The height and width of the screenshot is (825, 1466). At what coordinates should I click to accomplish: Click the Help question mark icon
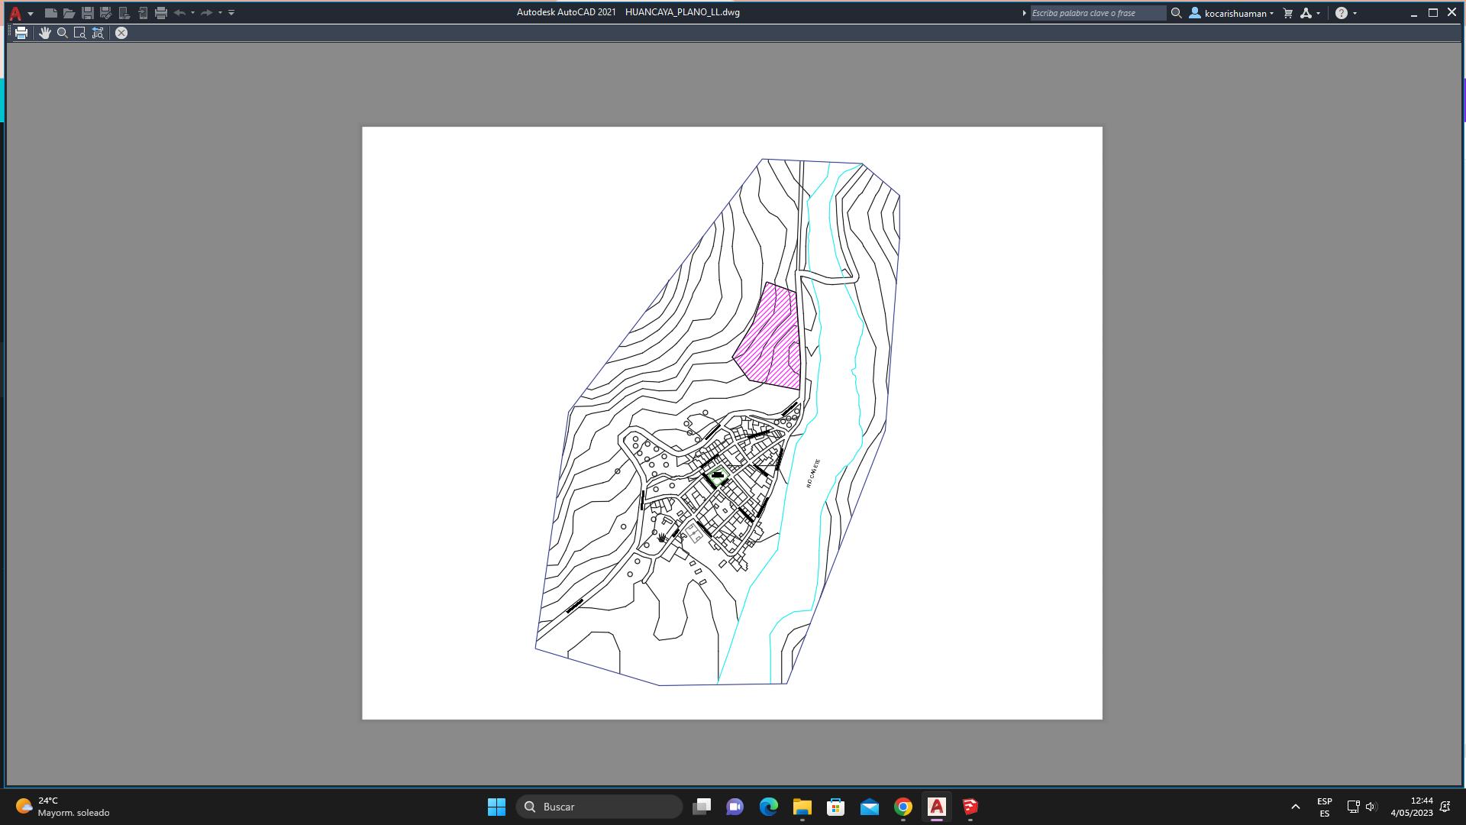1341,13
